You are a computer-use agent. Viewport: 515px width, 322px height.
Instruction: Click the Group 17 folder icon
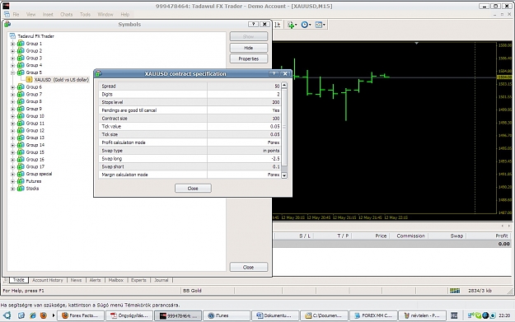click(21, 166)
